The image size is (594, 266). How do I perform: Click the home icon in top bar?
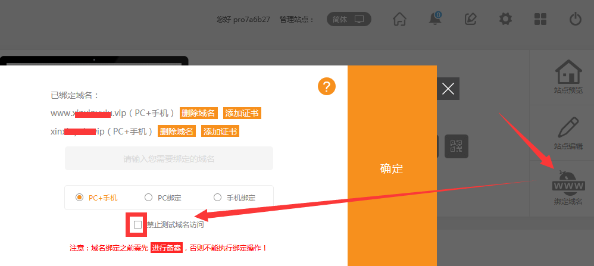pos(400,19)
